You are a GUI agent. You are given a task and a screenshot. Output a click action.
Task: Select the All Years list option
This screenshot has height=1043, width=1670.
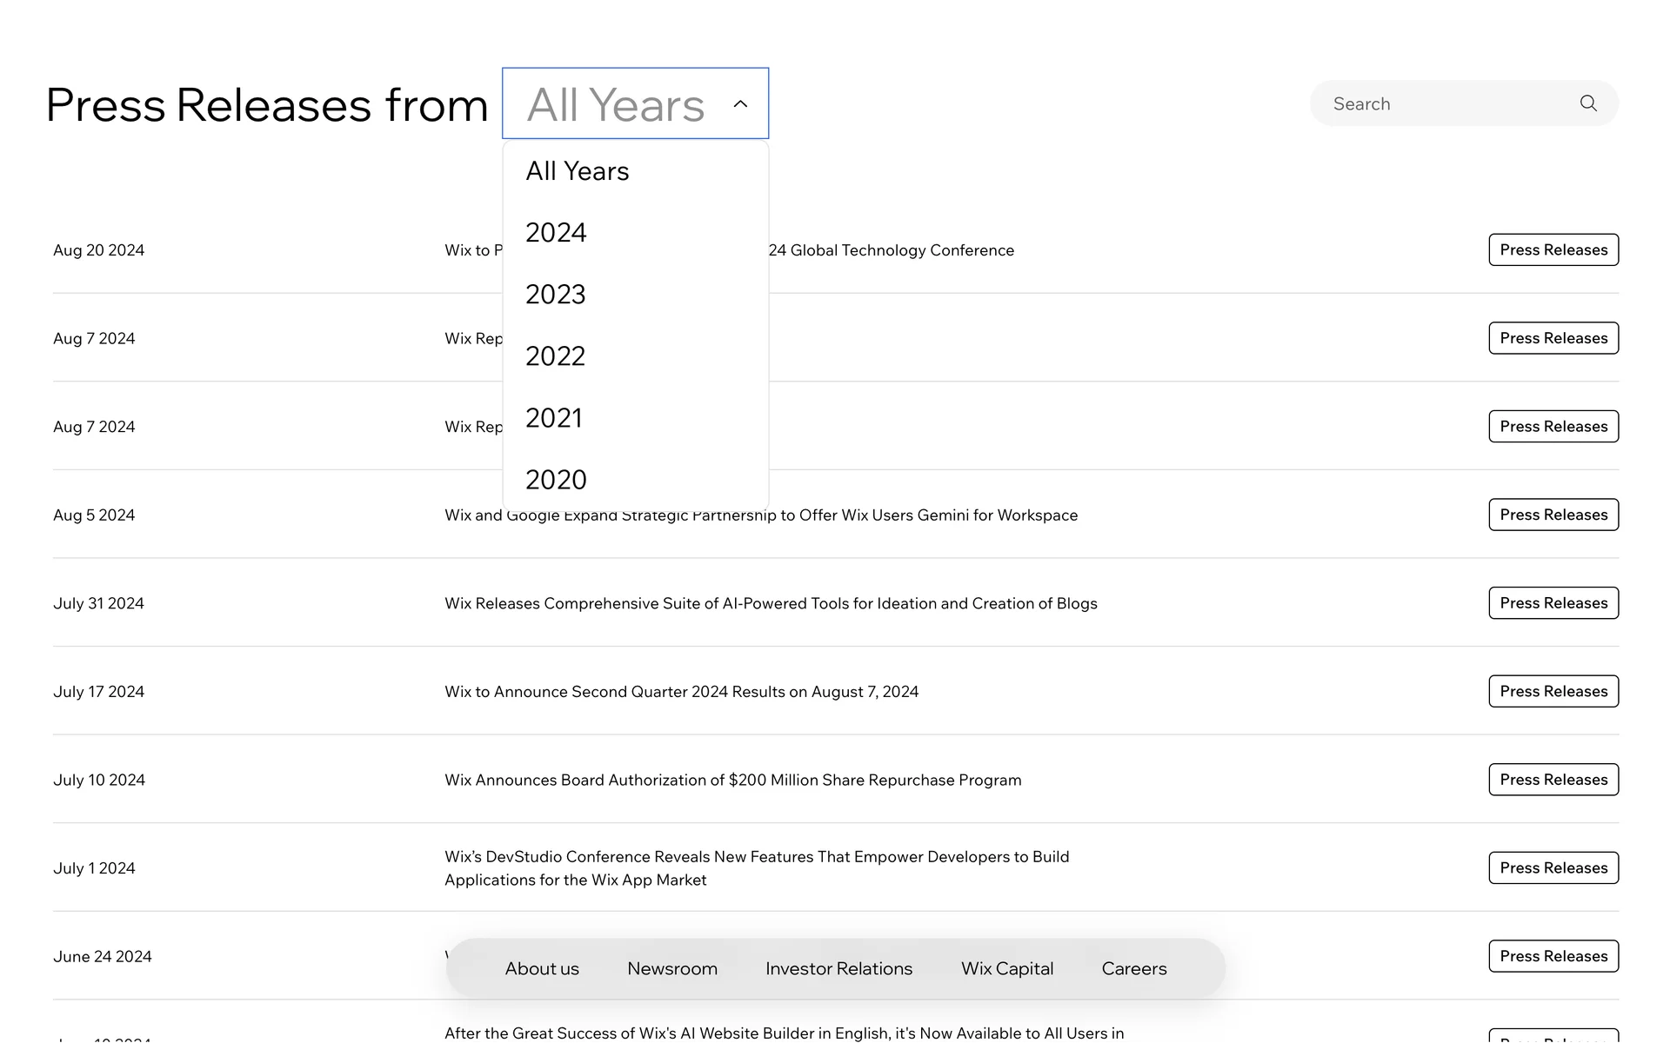pos(578,171)
